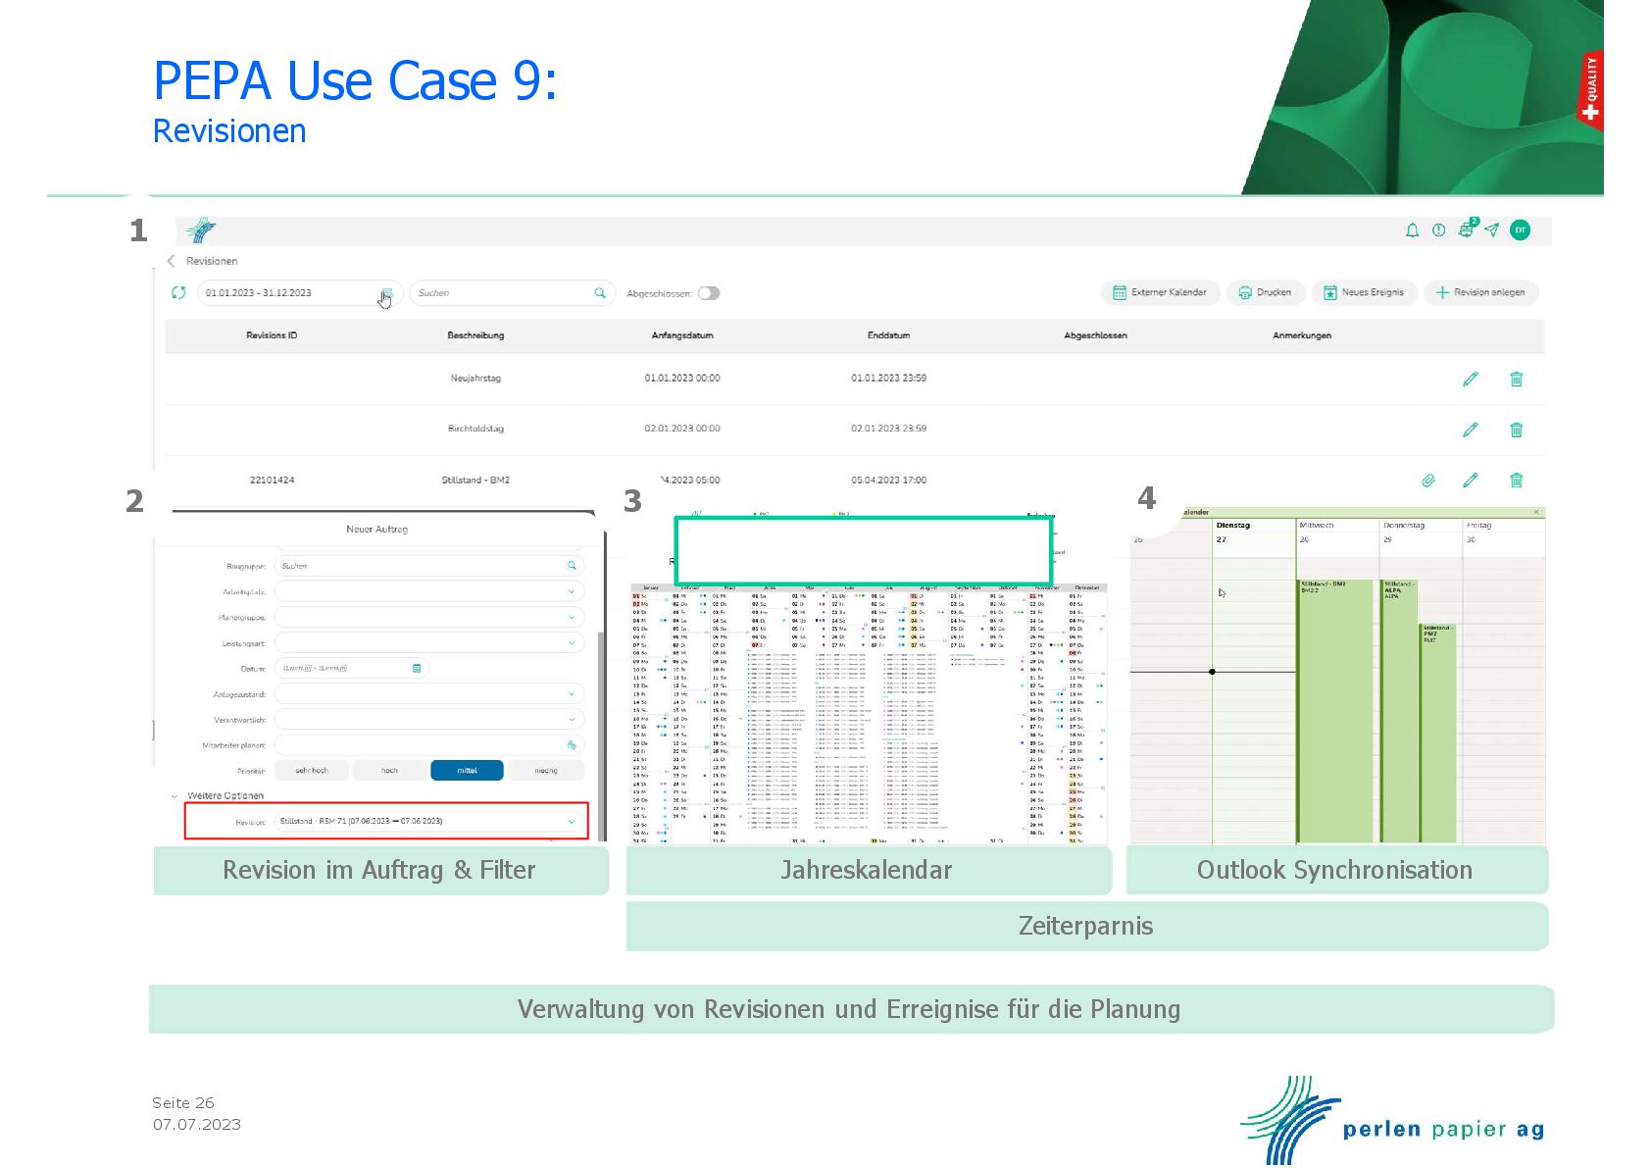
Task: Select revision ID 22101424 cell
Action: coord(272,481)
